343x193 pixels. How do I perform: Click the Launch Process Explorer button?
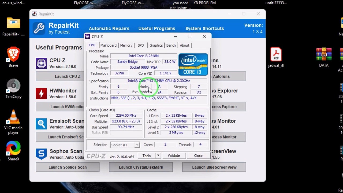(x=229, y=107)
